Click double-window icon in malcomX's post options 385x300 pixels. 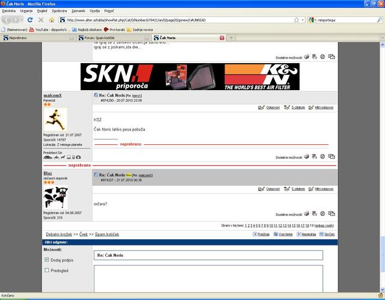pyautogui.click(x=331, y=156)
